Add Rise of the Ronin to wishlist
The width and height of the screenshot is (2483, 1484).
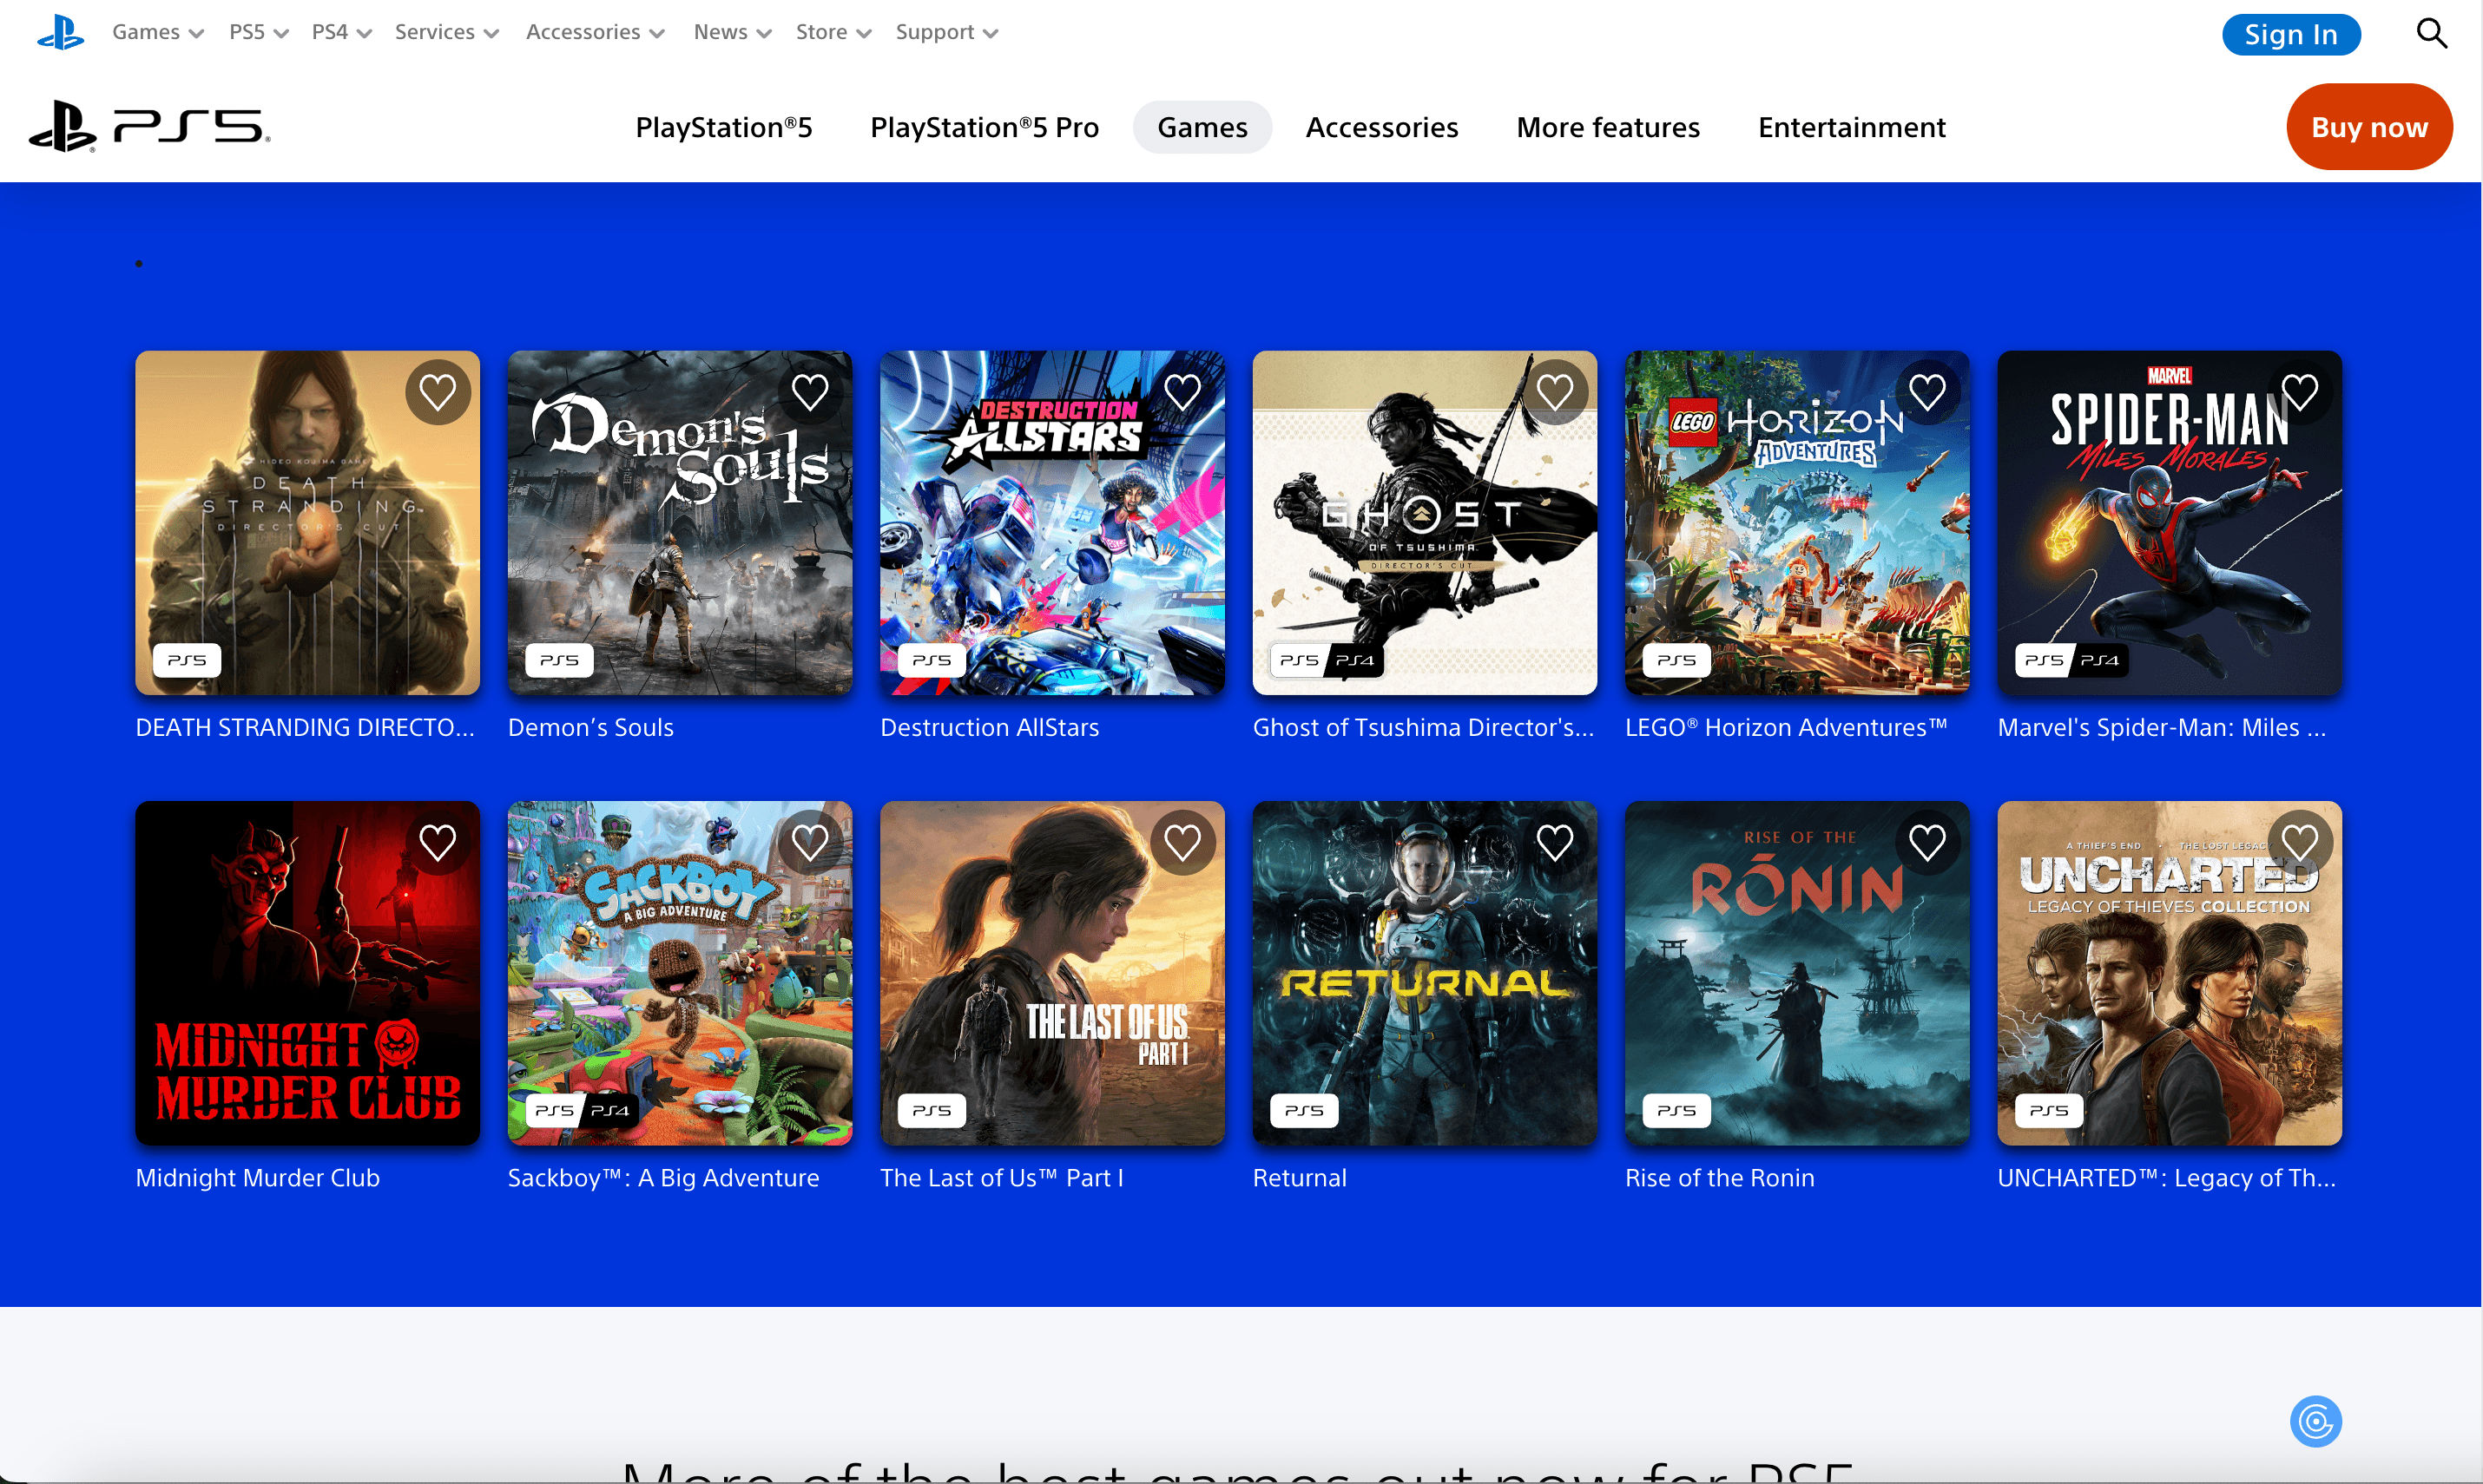coord(1926,842)
